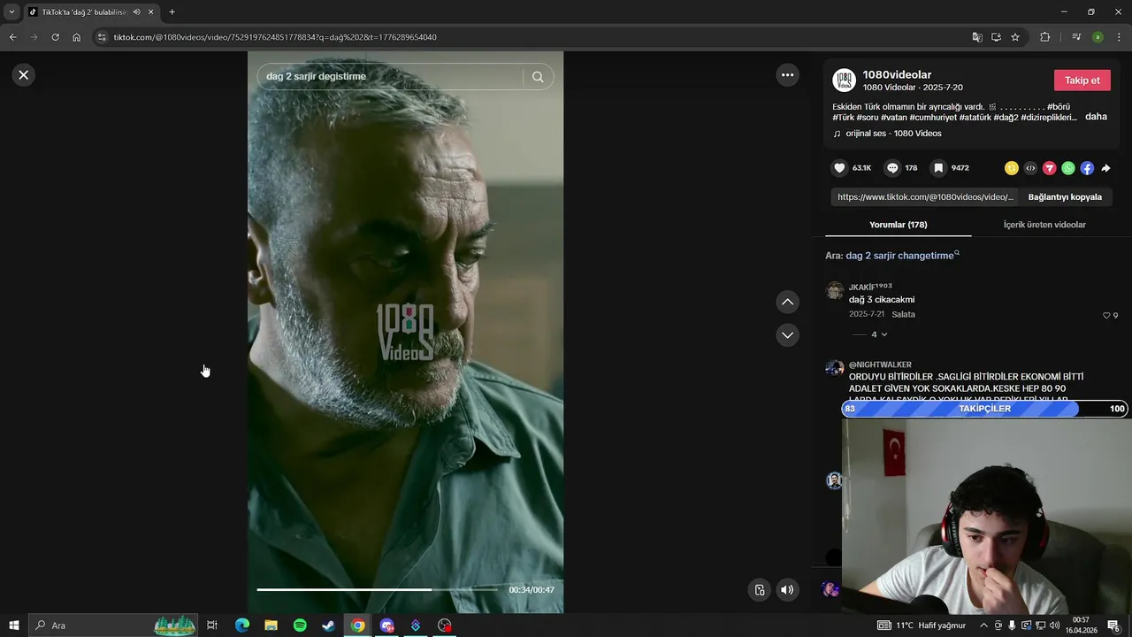Switch to Yorumlar (178) tab
The width and height of the screenshot is (1132, 637).
[898, 225]
